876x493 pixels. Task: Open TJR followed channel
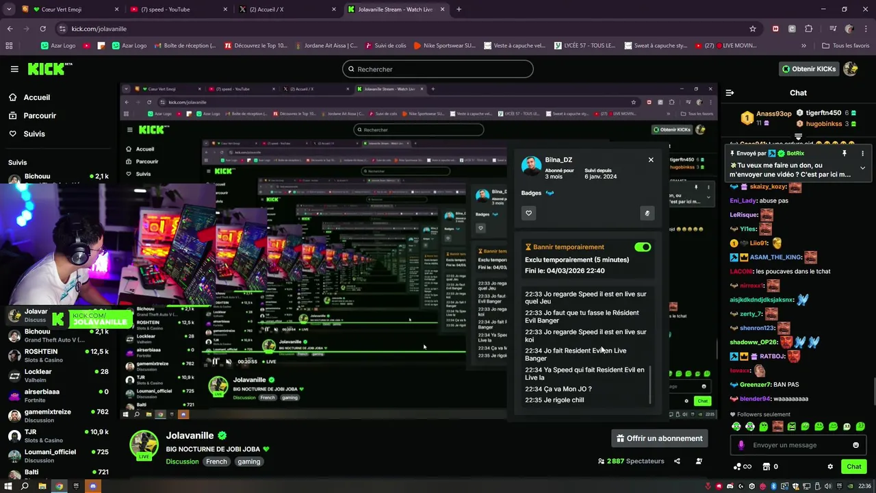(x=58, y=435)
